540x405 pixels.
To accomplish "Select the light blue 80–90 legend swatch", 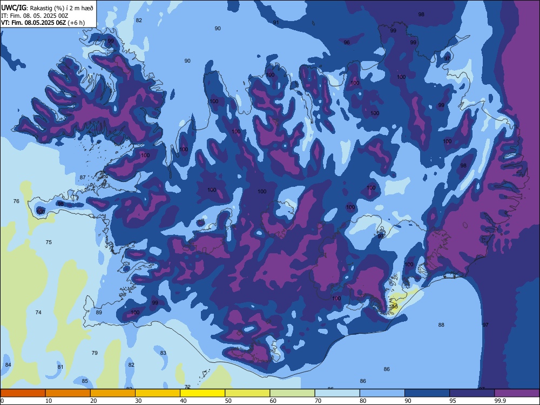I will [382, 393].
